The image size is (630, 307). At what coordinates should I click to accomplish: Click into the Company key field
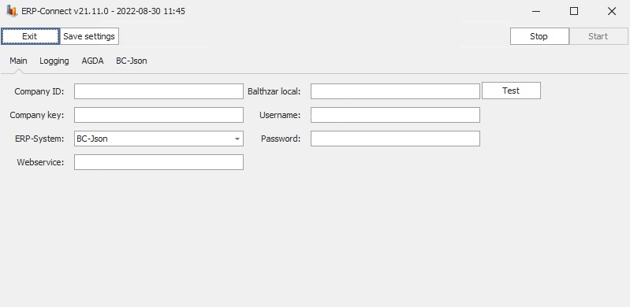pos(158,115)
